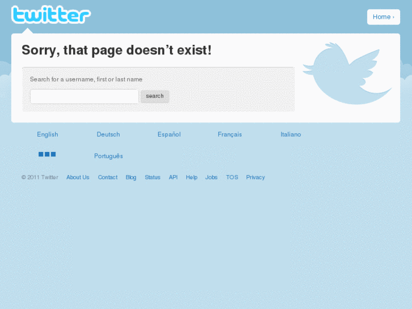Check the Status footer link
The image size is (412, 309).
[152, 177]
